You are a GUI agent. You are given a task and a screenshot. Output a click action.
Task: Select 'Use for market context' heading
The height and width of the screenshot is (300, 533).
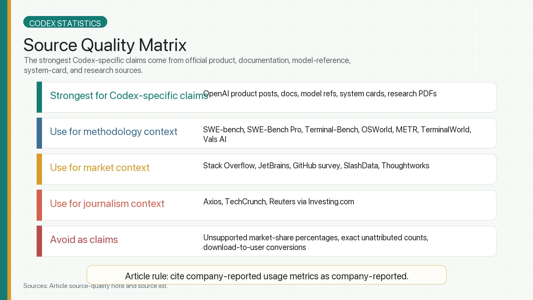click(x=100, y=168)
